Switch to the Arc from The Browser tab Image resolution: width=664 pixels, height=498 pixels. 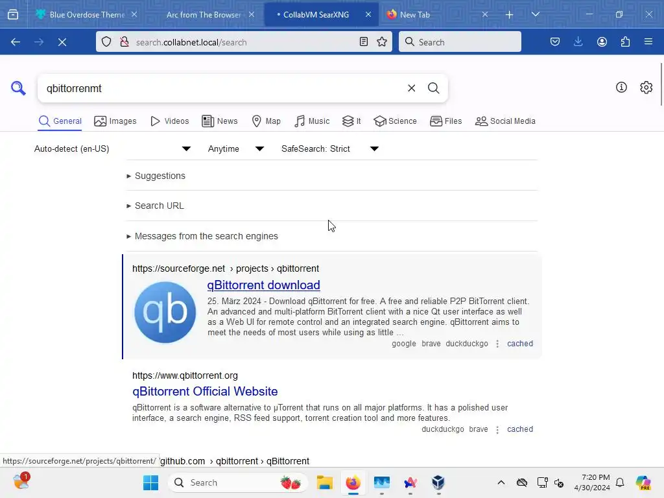204,15
